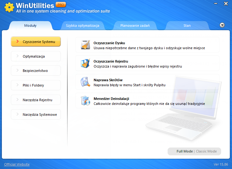Click the chevron beside Narzędzia Systemowe
Screen dimensions: 232x169
click(17, 114)
